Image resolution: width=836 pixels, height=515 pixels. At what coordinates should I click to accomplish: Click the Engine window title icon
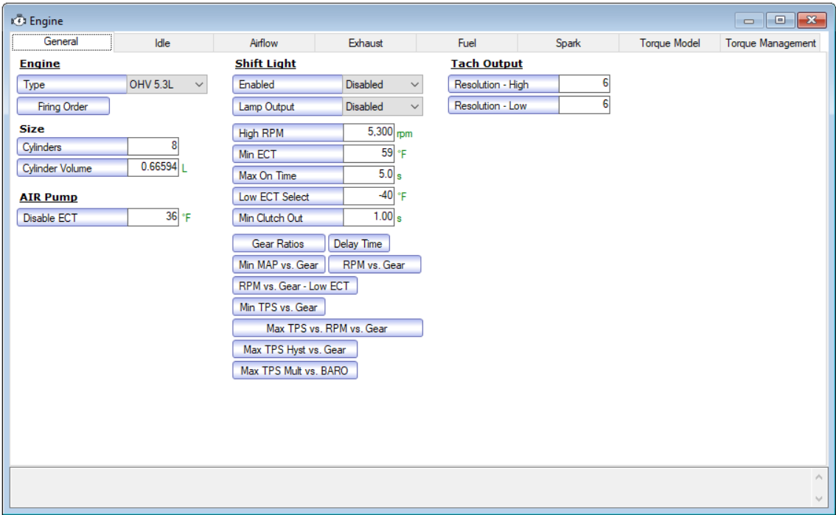click(18, 21)
